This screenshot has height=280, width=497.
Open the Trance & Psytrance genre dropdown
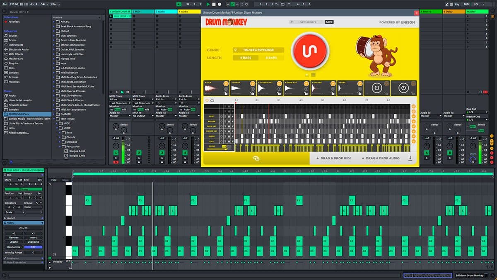(x=258, y=50)
